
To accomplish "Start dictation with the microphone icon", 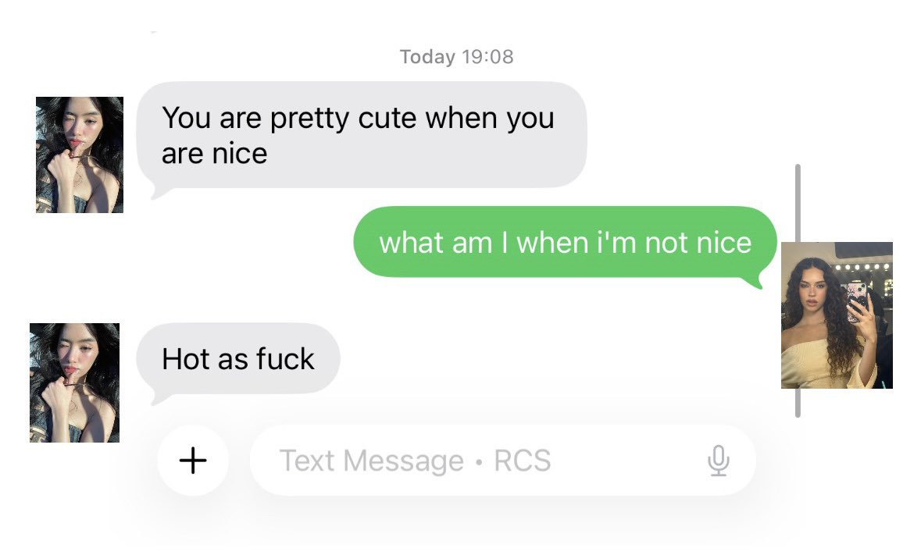I will pyautogui.click(x=719, y=461).
